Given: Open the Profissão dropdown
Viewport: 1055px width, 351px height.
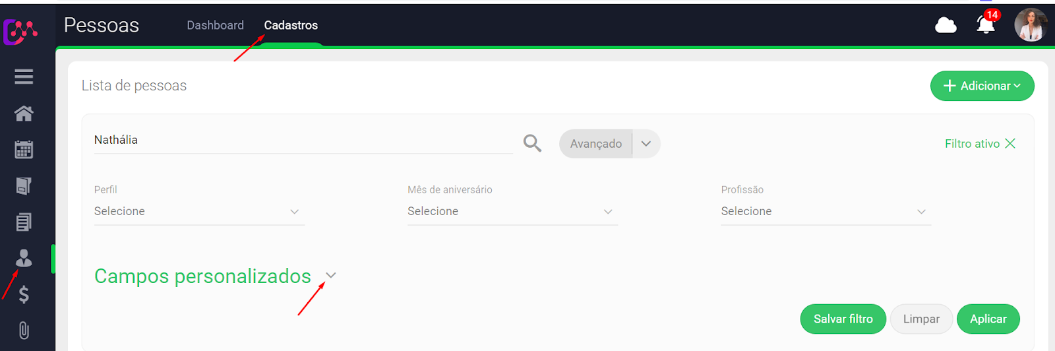Looking at the screenshot, I should [x=826, y=211].
